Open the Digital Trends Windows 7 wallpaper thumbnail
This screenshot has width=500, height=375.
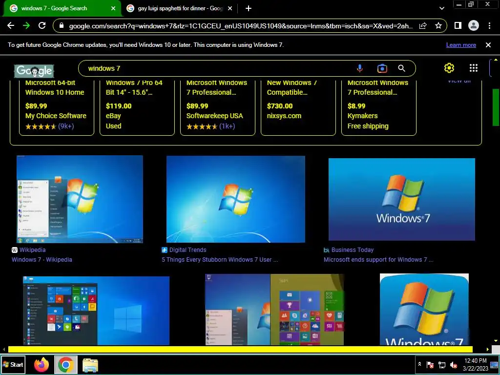236,199
